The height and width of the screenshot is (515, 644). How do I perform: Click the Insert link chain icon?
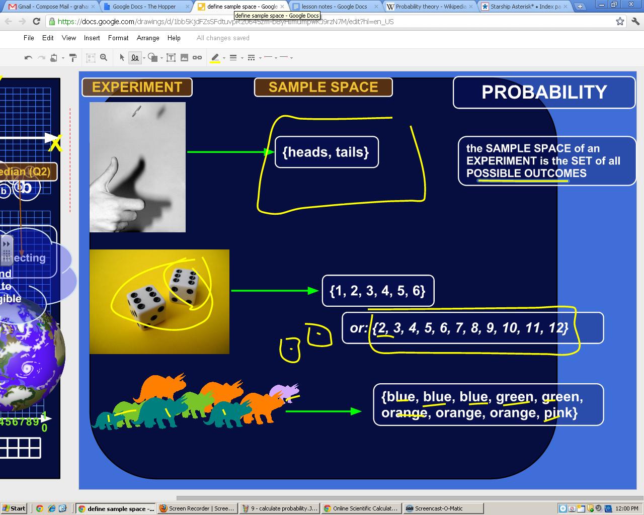[197, 58]
